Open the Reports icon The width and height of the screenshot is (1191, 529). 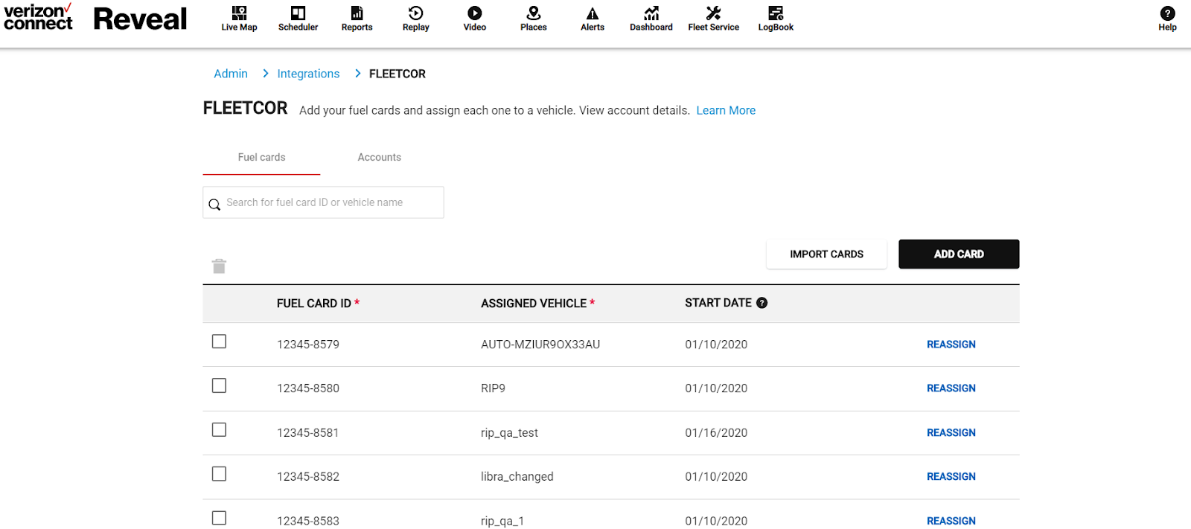(357, 13)
